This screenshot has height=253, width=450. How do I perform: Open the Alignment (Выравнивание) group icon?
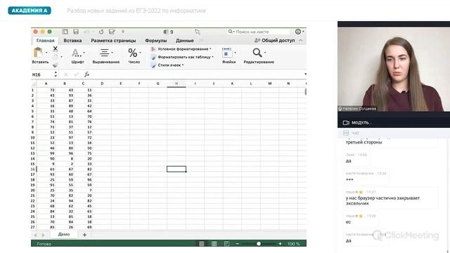coord(105,53)
